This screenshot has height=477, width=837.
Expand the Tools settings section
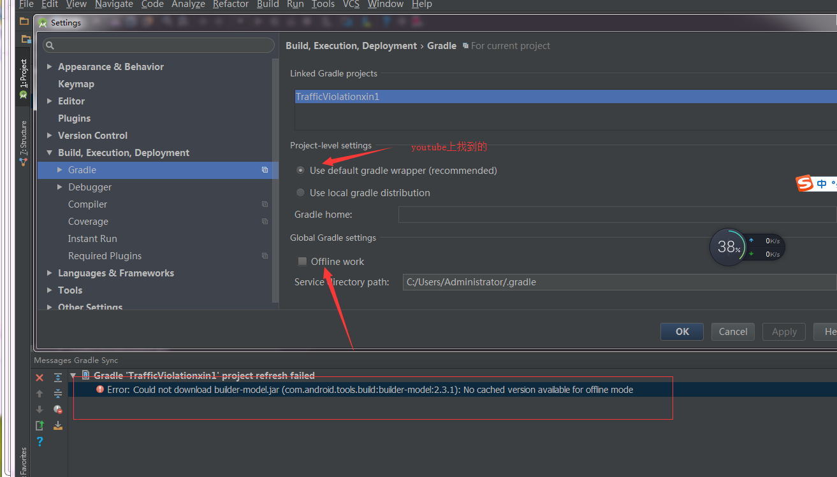(x=50, y=290)
